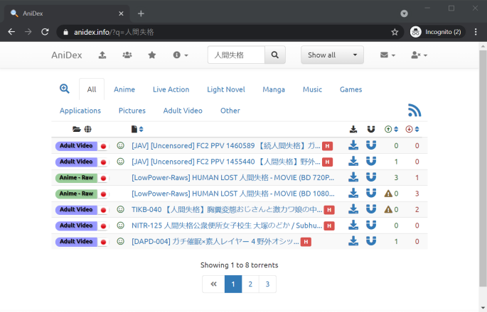Image resolution: width=487 pixels, height=312 pixels.
Task: Download HUMAN LOST BD 720P torrent file
Action: tap(353, 177)
